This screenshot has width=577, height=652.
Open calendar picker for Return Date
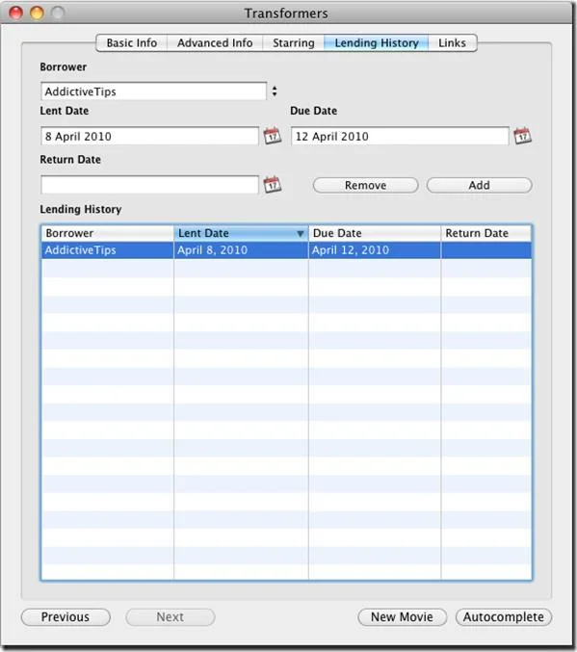(x=273, y=185)
